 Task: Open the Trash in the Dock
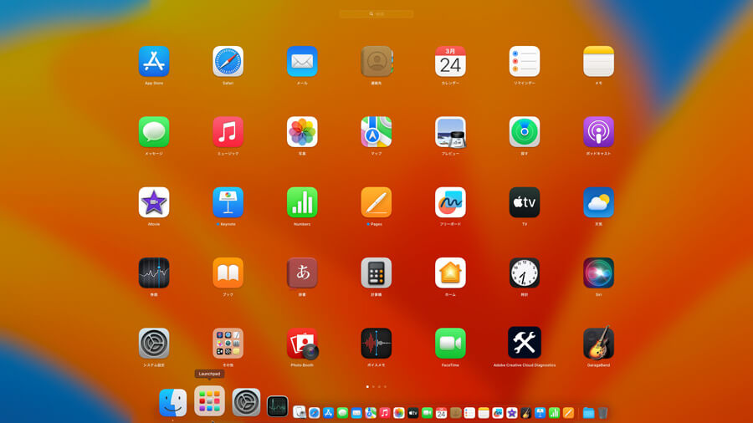pyautogui.click(x=602, y=412)
